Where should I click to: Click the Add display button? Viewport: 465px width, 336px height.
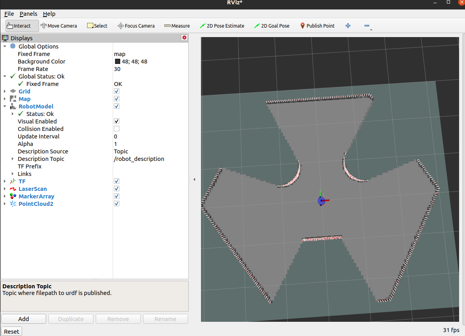pos(24,319)
